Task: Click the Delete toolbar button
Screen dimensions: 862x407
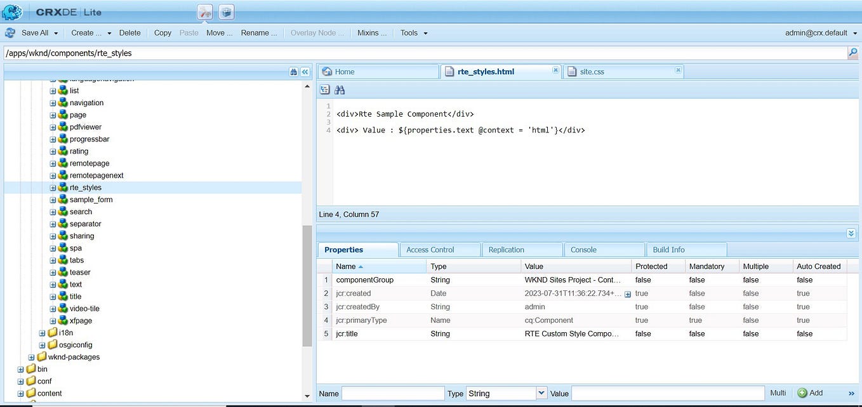Action: click(130, 33)
